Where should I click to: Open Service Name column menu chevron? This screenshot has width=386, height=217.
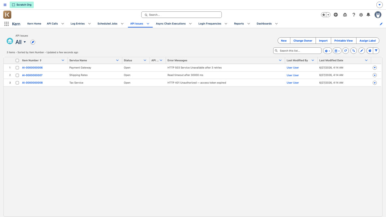117,60
